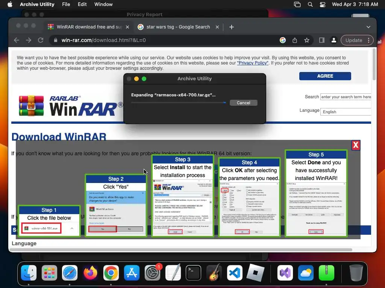Open App Store from the Dock
This screenshot has height=288, width=385.
(132, 273)
